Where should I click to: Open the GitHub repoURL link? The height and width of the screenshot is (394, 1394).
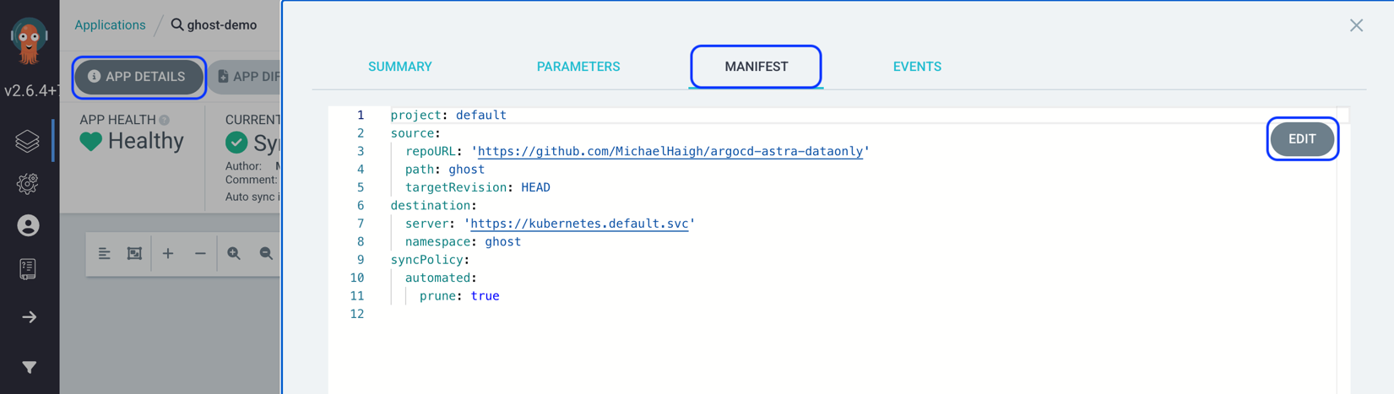(x=670, y=151)
